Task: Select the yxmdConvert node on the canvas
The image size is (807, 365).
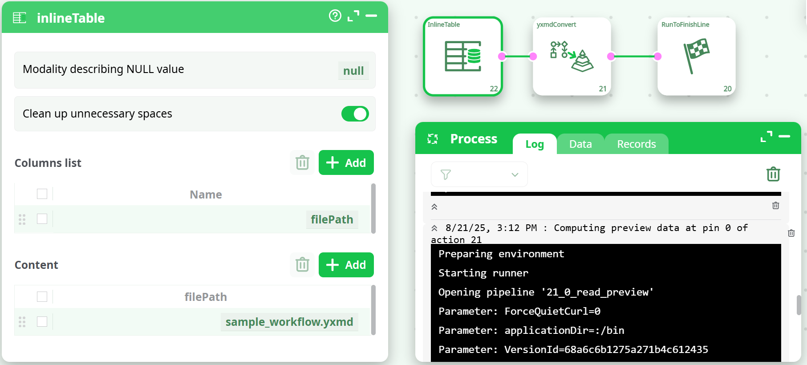Action: tap(572, 57)
